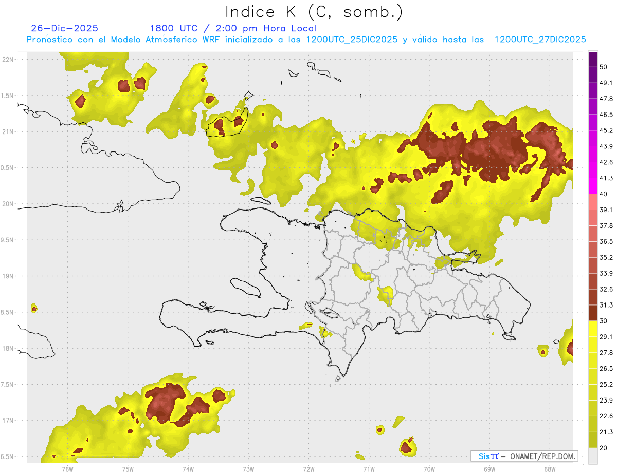The height and width of the screenshot is (476, 617).
Task: Click the 74W longitude axis label
Action: point(188,469)
